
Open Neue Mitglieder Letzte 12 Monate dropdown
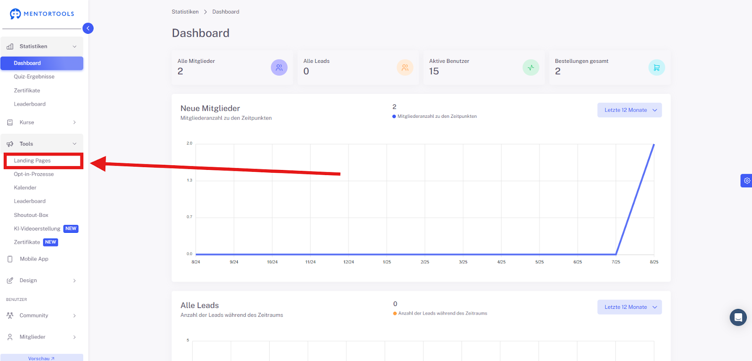point(629,110)
